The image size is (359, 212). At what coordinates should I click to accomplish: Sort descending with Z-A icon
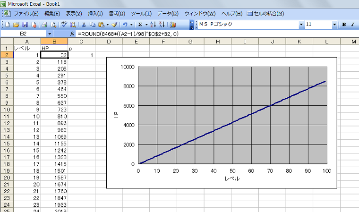point(162,25)
